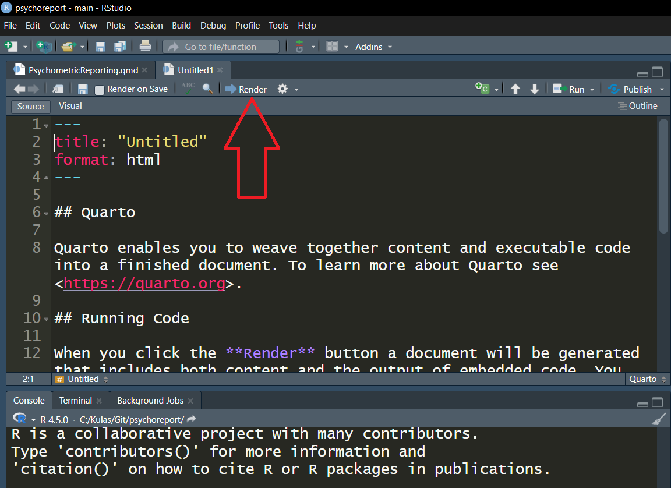The width and height of the screenshot is (671, 488).
Task: Go to previous section up arrow
Action: tap(515, 89)
